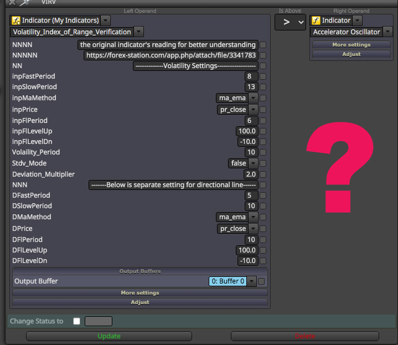The image size is (398, 345).
Task: Open the Accelerator Oscillator dropdown arrow
Action: click(387, 32)
